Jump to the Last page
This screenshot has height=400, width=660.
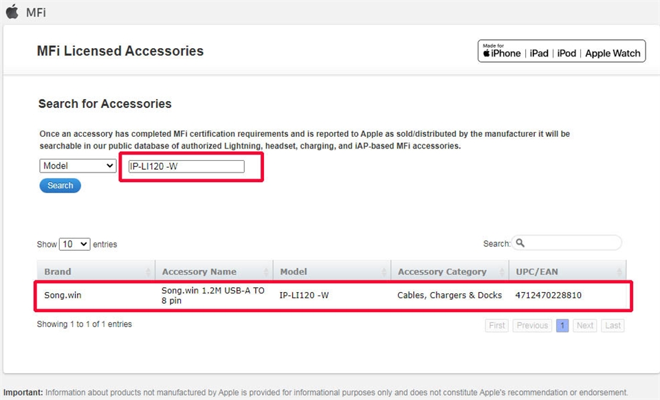[613, 326]
